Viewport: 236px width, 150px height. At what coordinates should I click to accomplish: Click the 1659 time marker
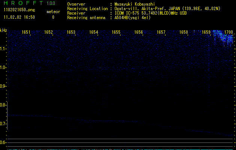coord(206,32)
